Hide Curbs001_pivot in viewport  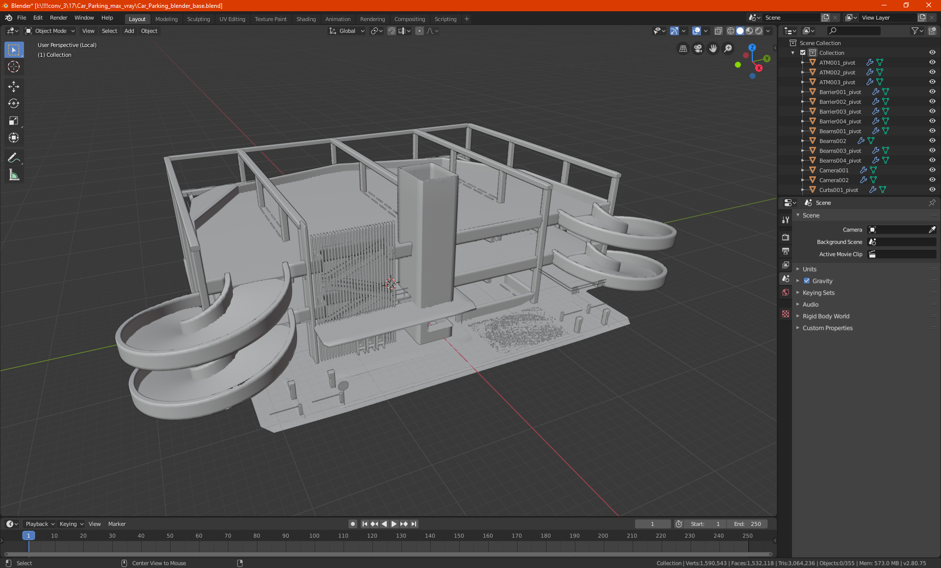click(932, 190)
